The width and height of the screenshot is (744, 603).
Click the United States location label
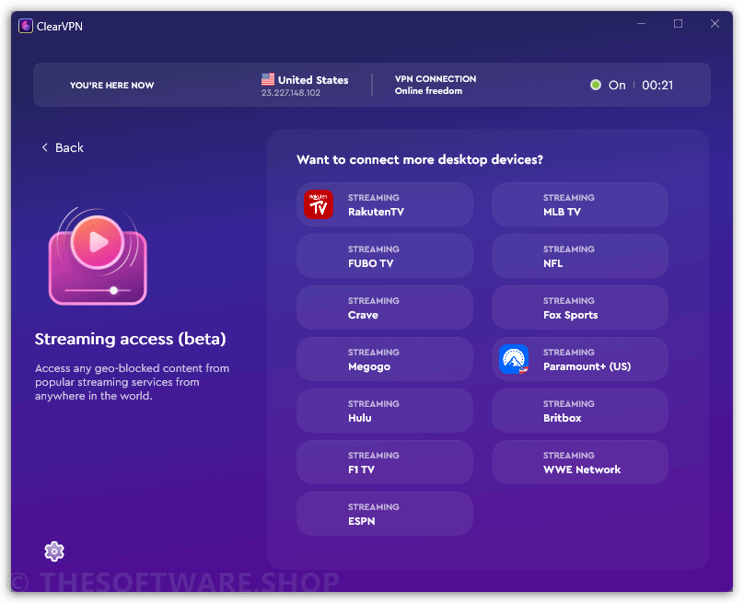point(313,80)
